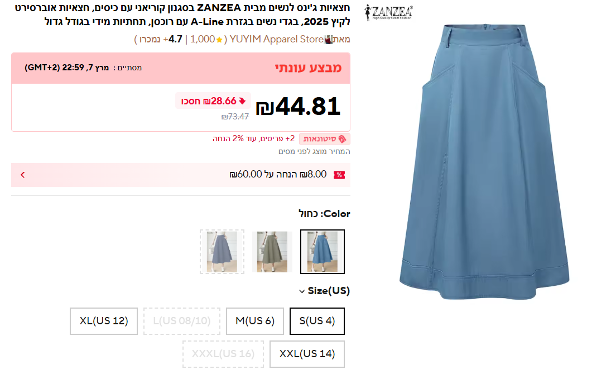
Task: Open the ₪8.00 discount coupon arrow
Action: (x=23, y=175)
